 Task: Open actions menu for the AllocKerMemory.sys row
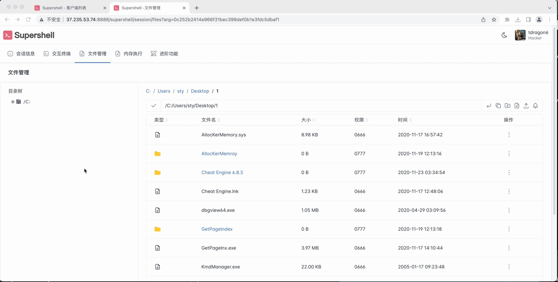(509, 135)
